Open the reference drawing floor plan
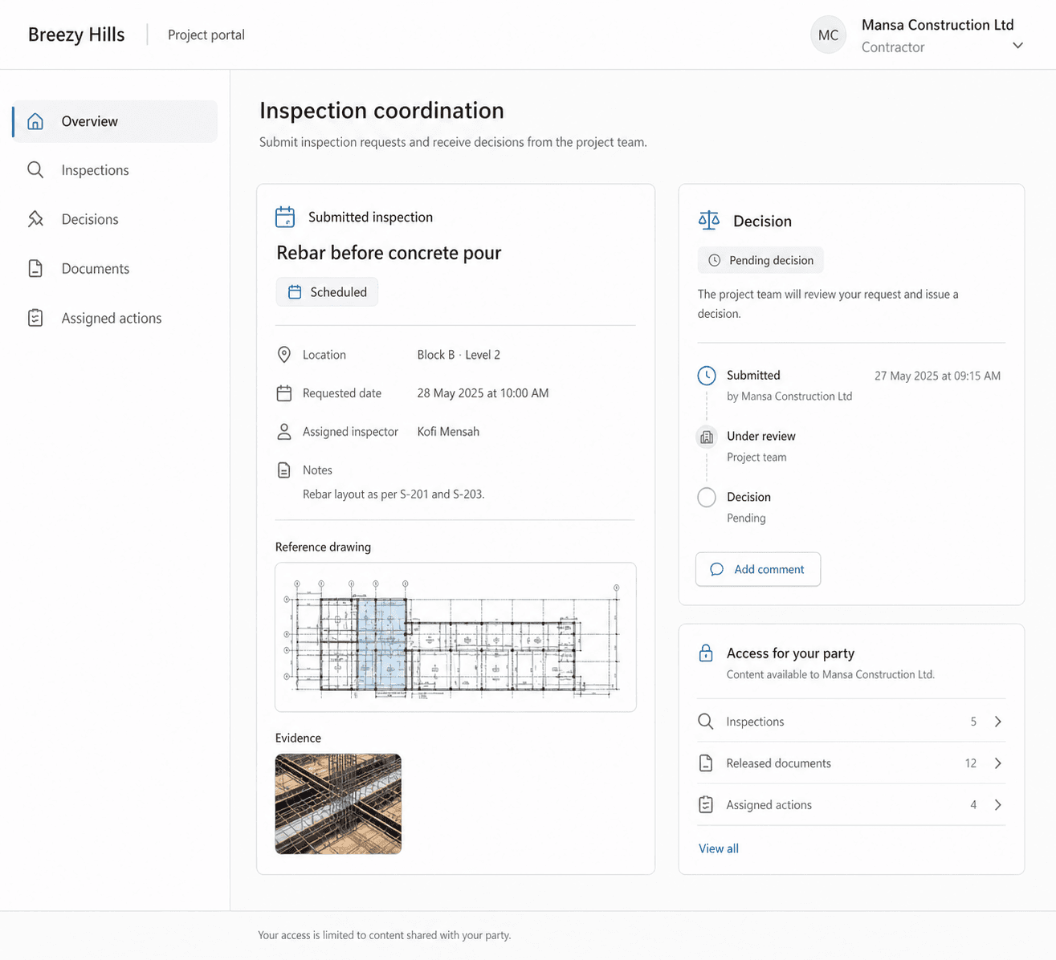This screenshot has width=1056, height=960. [455, 637]
